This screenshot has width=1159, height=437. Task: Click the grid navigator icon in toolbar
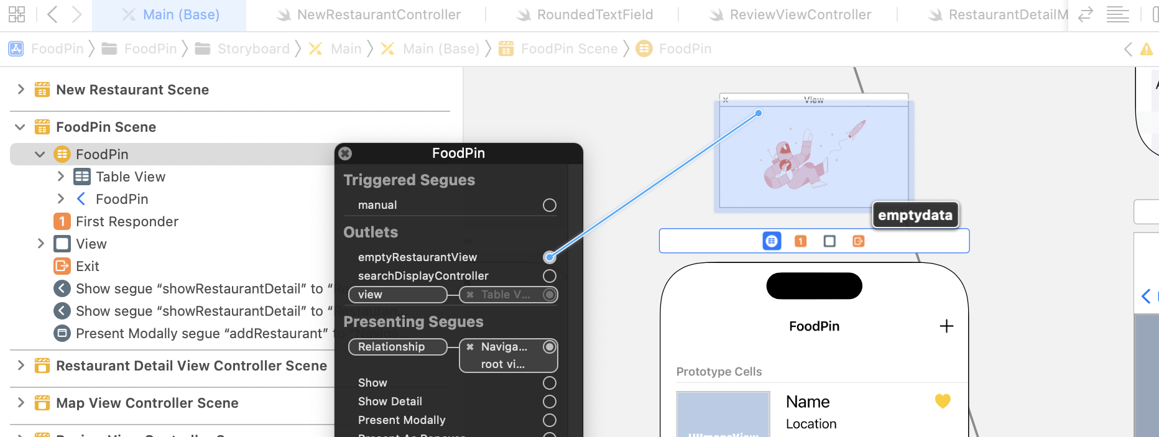coord(17,14)
